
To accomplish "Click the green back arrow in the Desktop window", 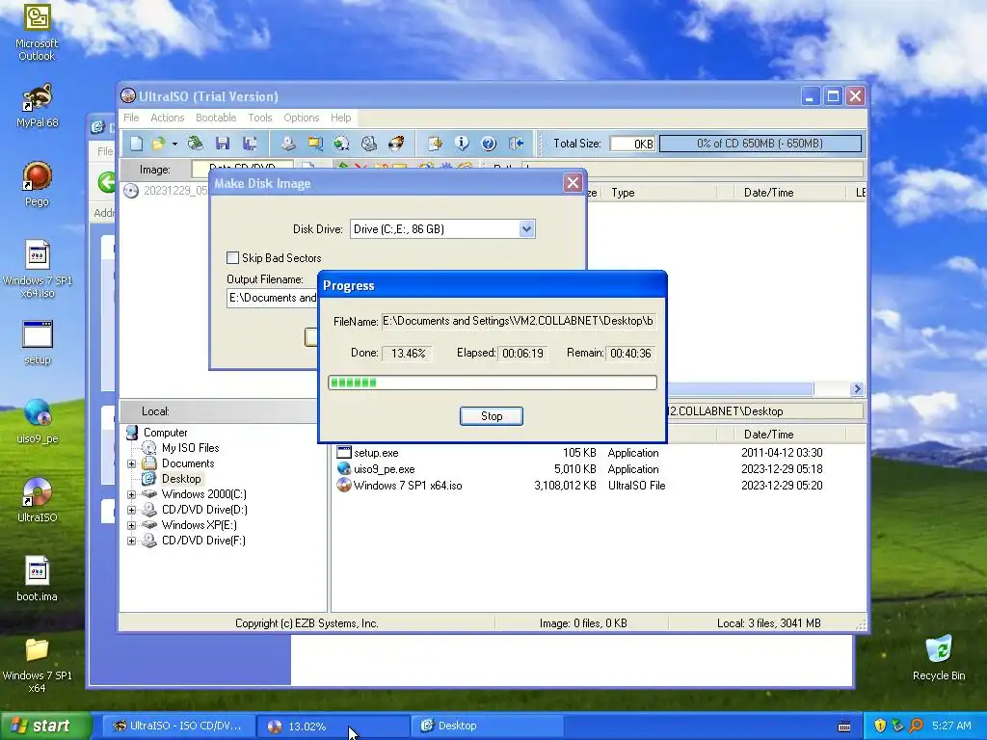I will click(x=106, y=182).
